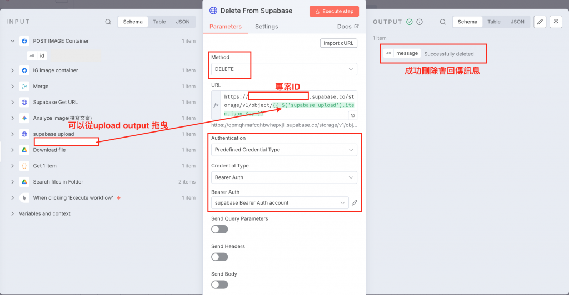Click the Execute step button

[x=334, y=11]
